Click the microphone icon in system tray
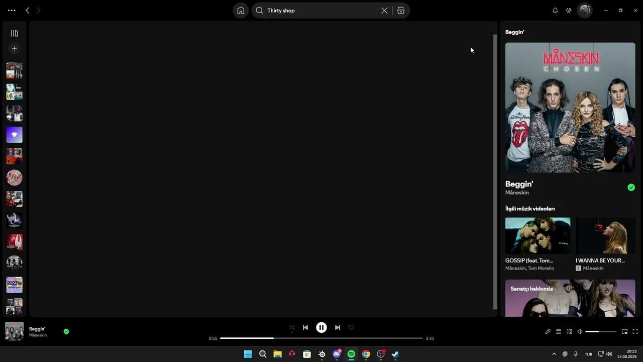 (576, 354)
